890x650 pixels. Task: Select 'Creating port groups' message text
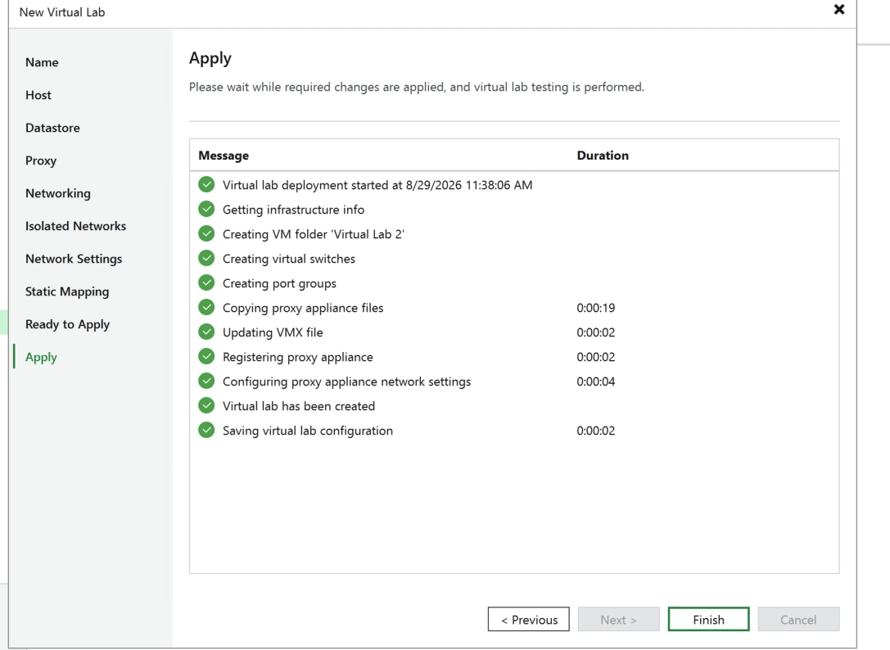(x=279, y=283)
